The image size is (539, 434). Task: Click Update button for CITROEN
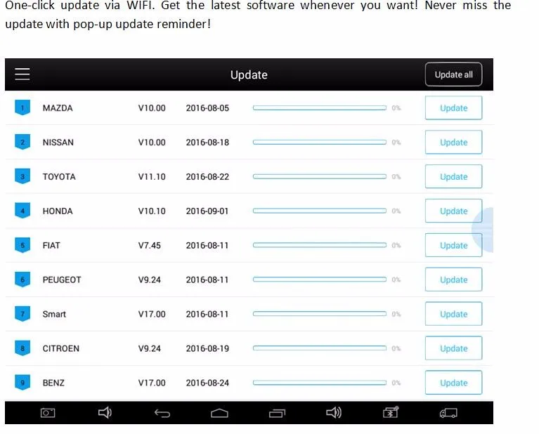[x=453, y=348]
